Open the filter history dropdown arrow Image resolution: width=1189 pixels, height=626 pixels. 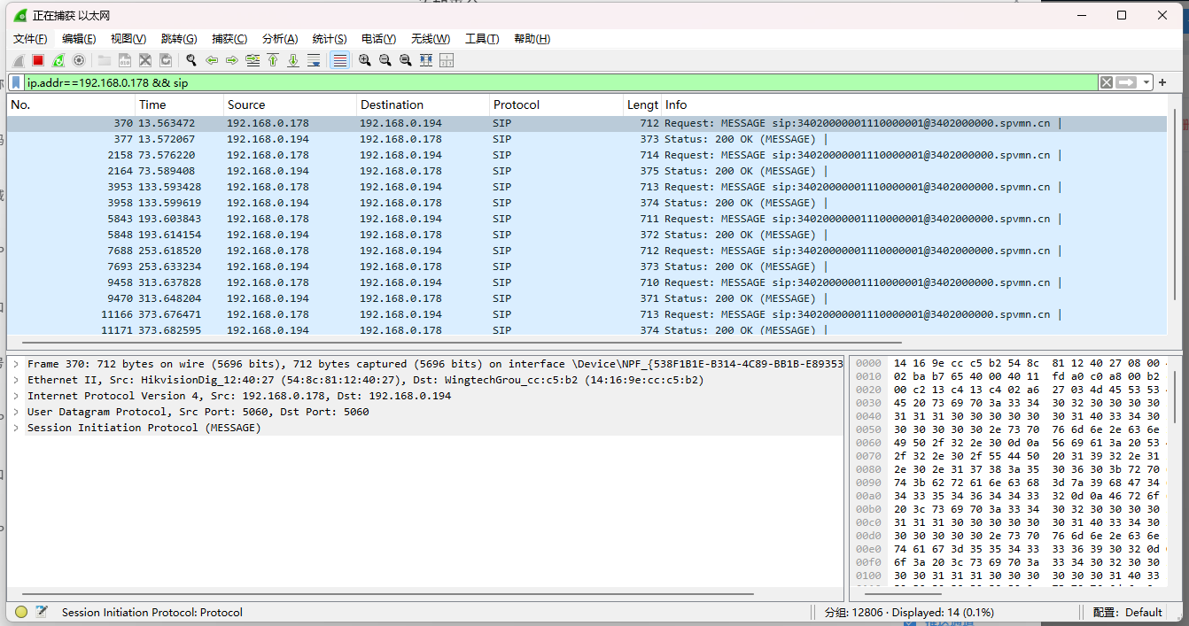pos(1146,82)
